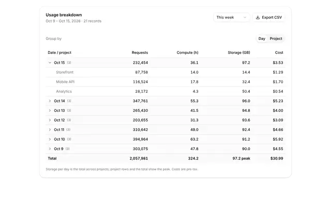The image size is (331, 207).
Task: Expand the Oct 14 row chevron
Action: point(50,101)
